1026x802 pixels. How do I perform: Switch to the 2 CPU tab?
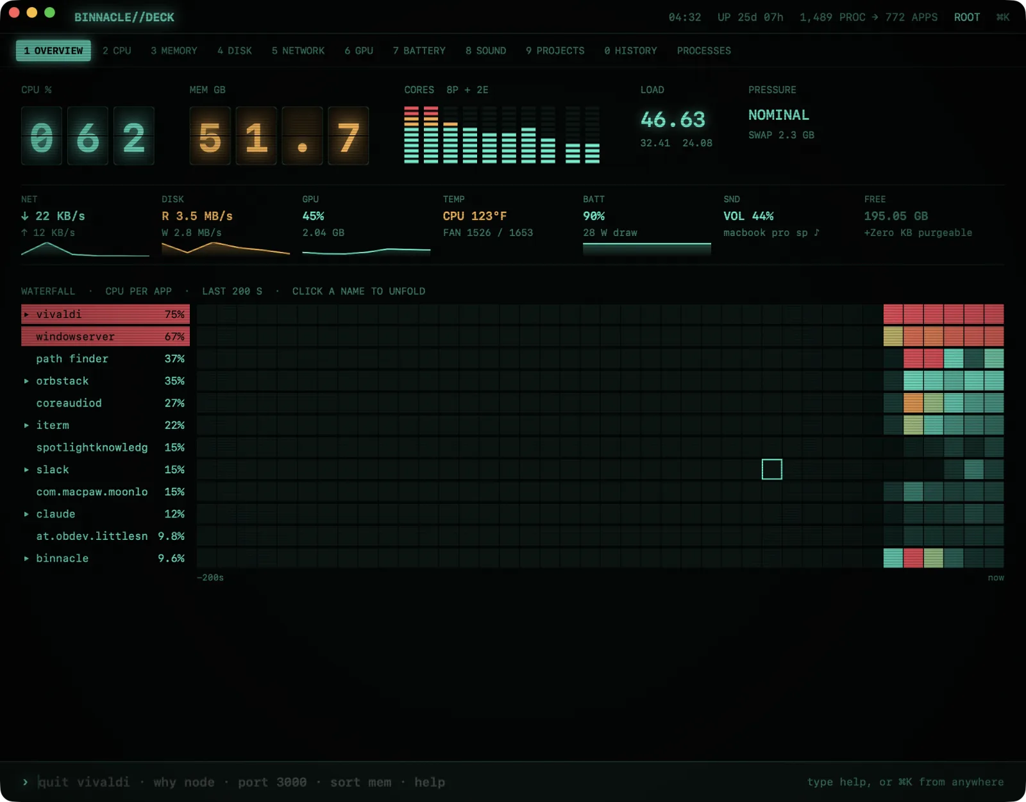117,51
